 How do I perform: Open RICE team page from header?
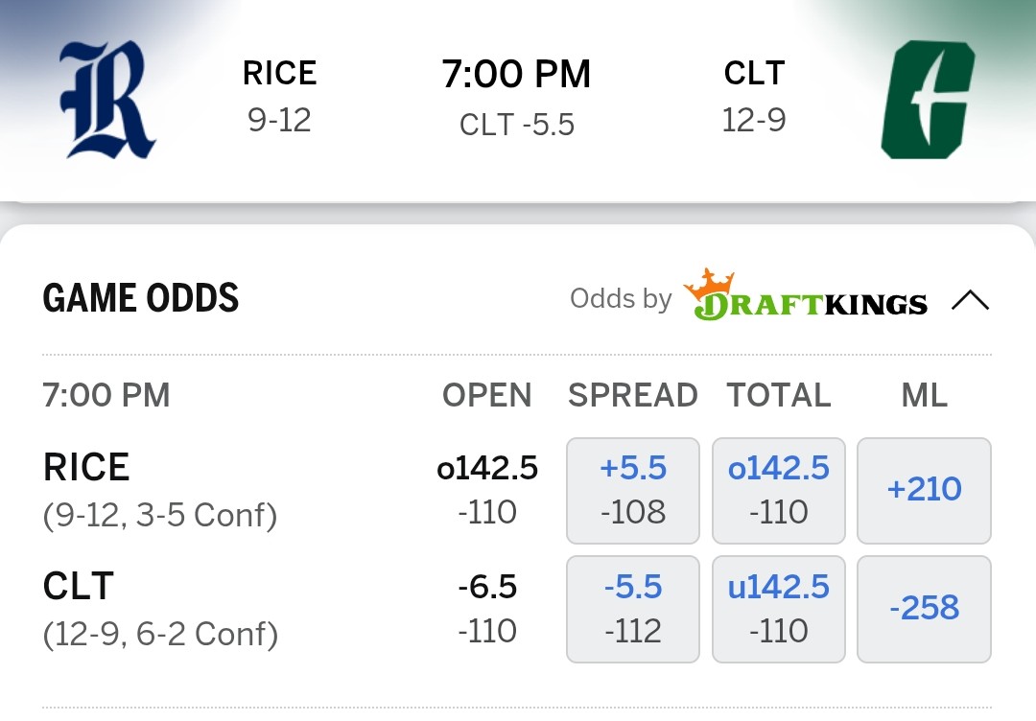279,74
